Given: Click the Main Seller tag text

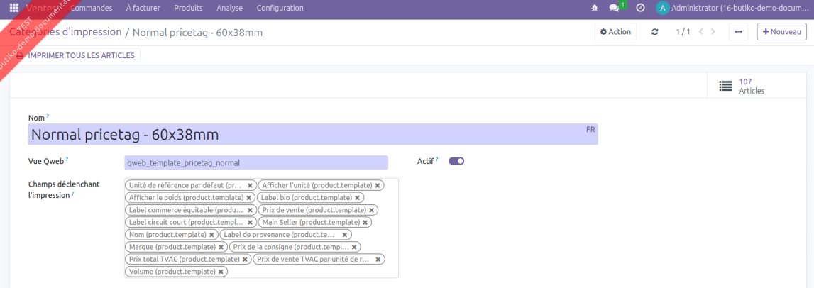Looking at the screenshot, I should click(311, 223).
